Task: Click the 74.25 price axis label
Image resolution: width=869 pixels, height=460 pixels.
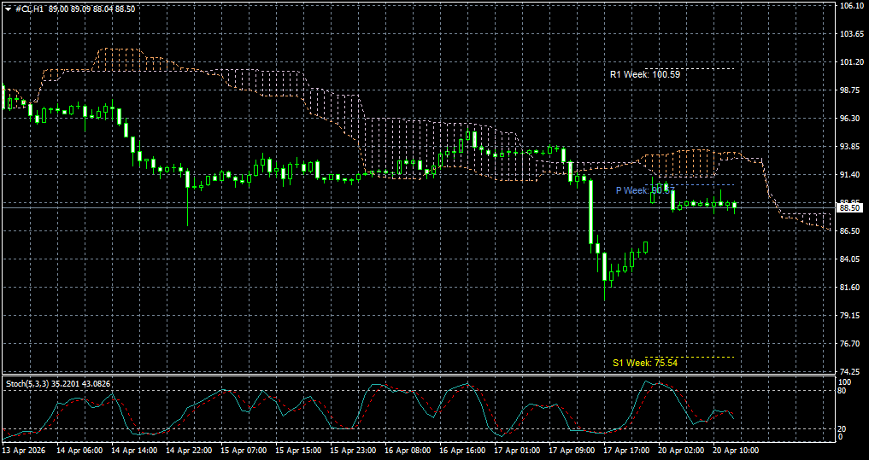Action: point(850,371)
